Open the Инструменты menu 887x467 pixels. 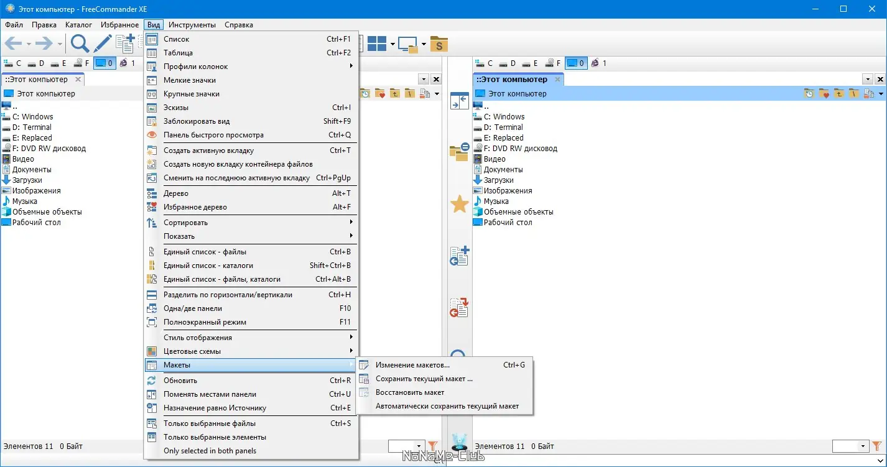[192, 24]
